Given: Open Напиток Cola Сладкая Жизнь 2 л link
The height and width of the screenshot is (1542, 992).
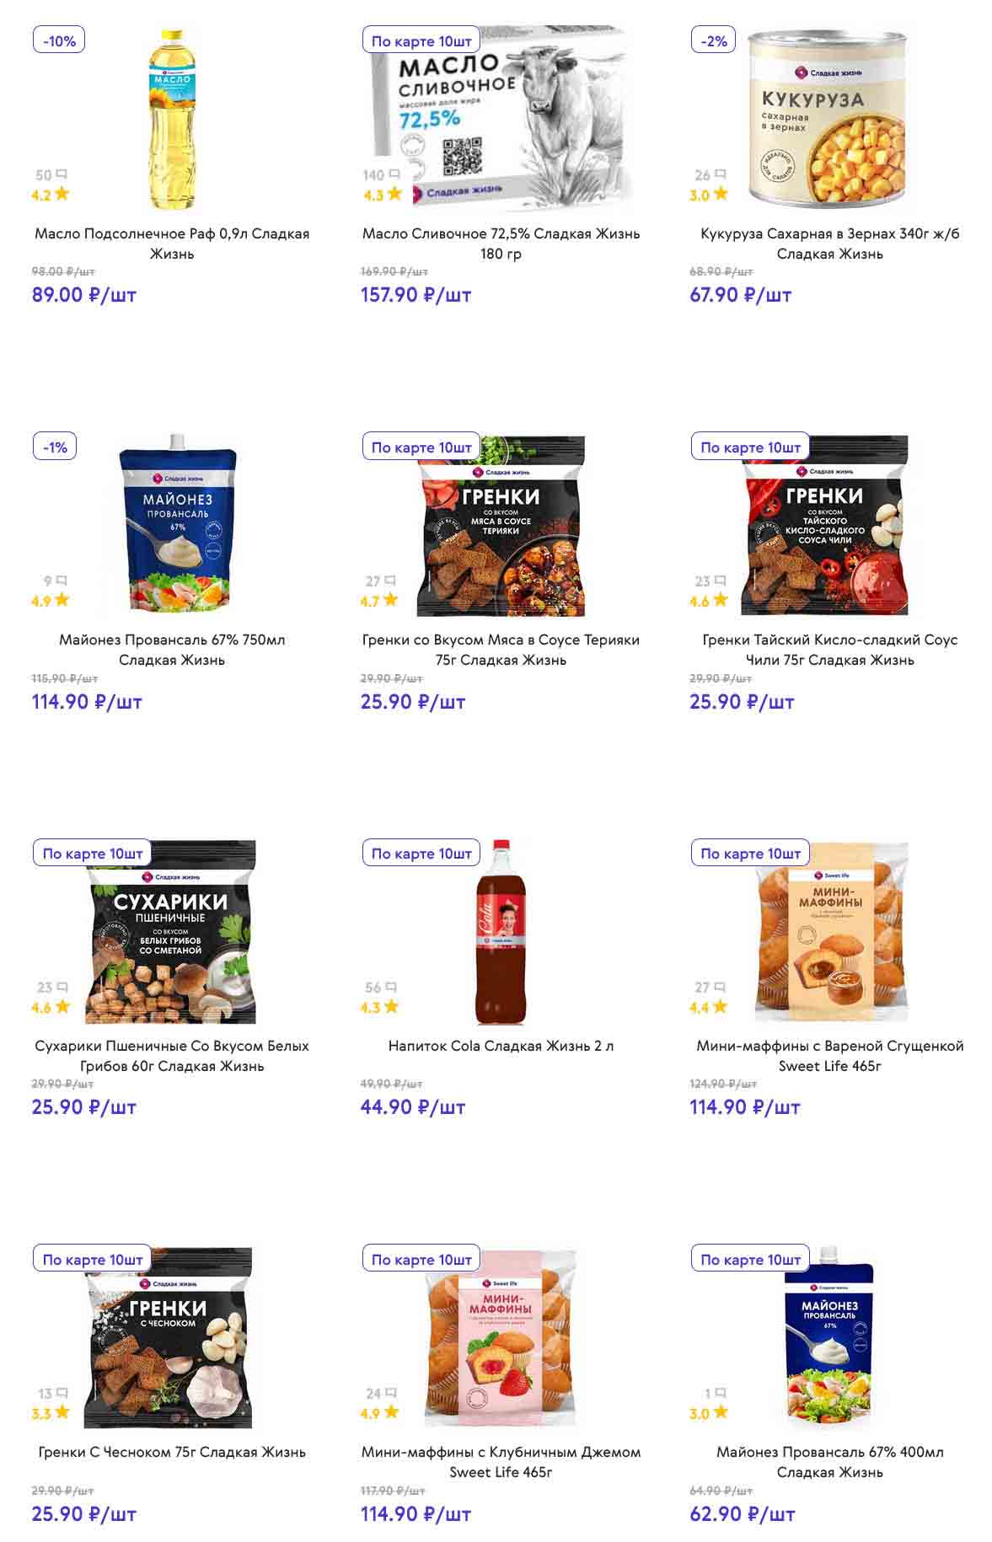Looking at the screenshot, I should pos(501,1046).
